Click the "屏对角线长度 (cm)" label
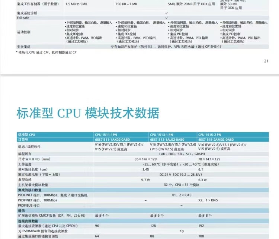 pyautogui.click(x=33, y=169)
